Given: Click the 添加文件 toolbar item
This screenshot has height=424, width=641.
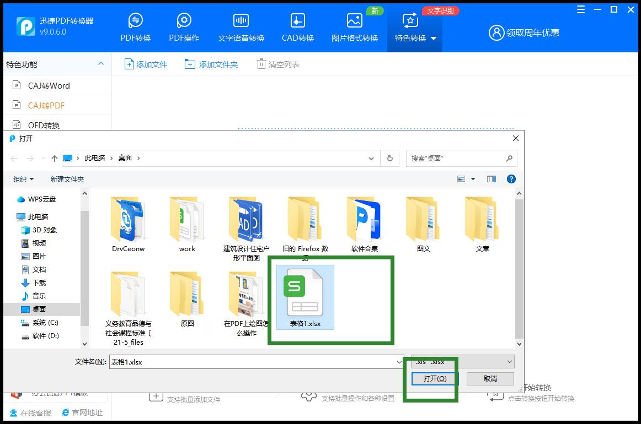Looking at the screenshot, I should point(147,64).
